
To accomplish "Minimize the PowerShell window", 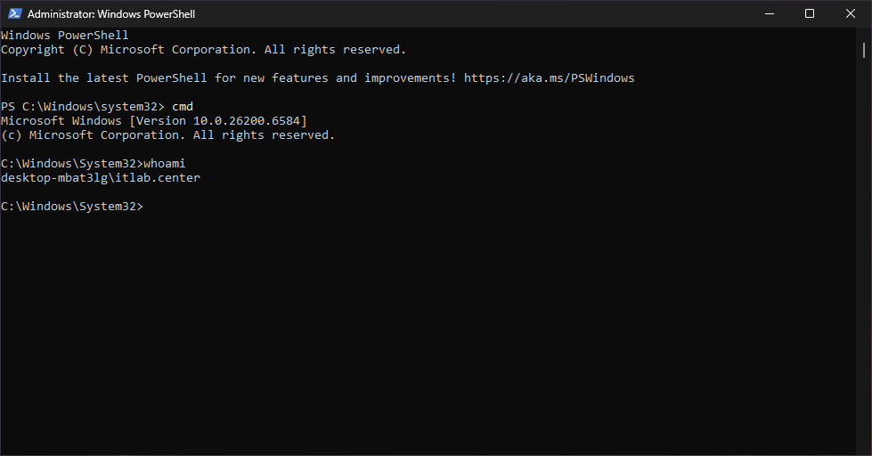I will [x=769, y=14].
